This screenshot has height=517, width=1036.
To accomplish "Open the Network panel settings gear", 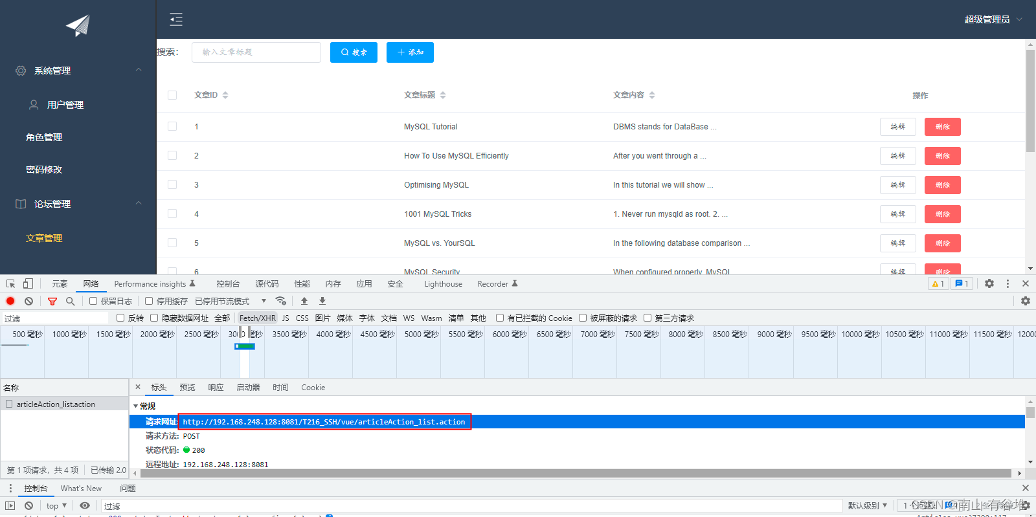I will (1026, 301).
